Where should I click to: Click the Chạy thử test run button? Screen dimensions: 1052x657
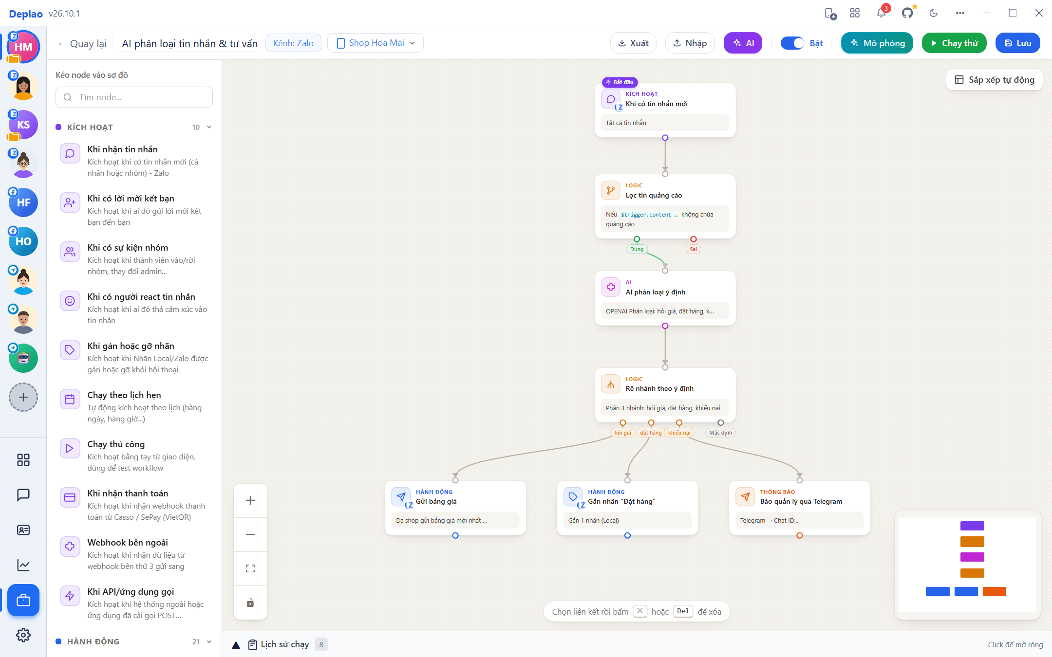tap(954, 43)
